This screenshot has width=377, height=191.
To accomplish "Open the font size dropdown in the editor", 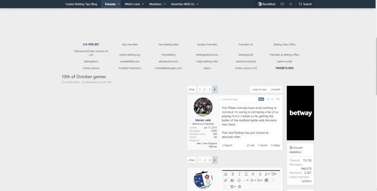I will pos(274,174).
